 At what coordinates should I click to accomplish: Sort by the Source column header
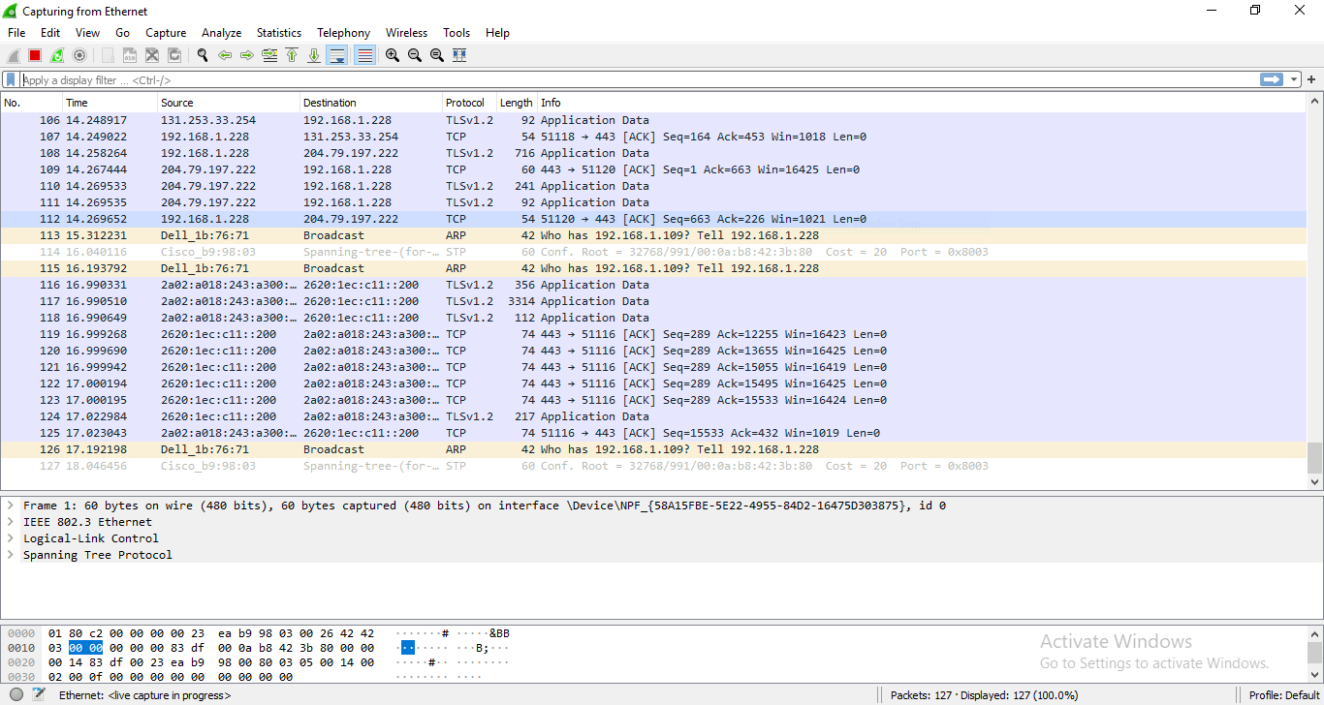[x=229, y=103]
